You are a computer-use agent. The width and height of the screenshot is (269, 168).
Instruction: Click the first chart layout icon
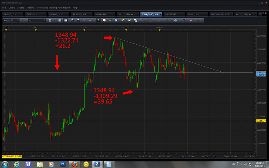(60, 20)
